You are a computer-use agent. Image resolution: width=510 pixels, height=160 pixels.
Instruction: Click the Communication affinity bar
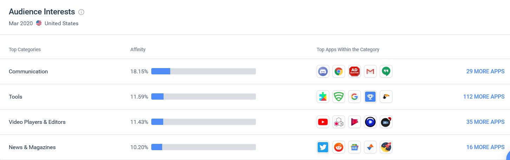pos(203,72)
